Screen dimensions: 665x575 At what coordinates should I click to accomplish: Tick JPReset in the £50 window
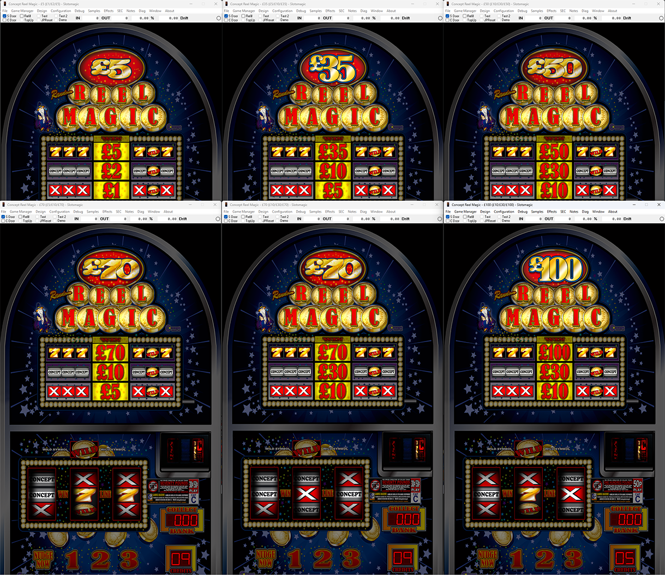click(x=481, y=20)
